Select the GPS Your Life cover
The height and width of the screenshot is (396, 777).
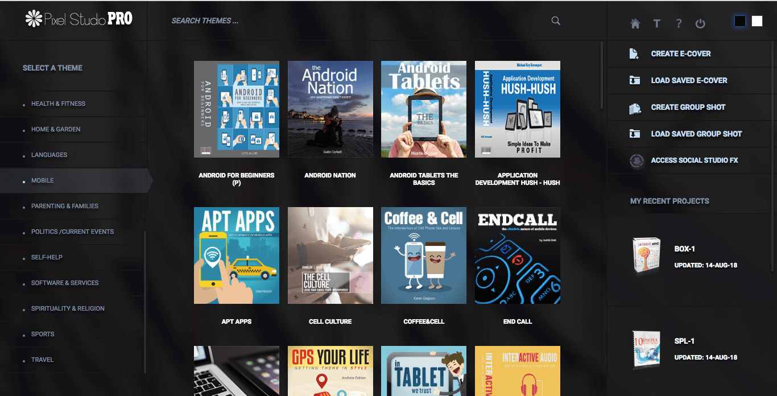click(x=330, y=371)
